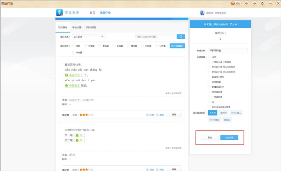281x171 pixels.
Task: Click answer text 禾米
Action: point(72,155)
